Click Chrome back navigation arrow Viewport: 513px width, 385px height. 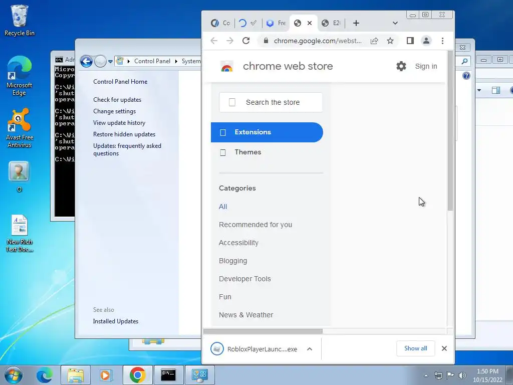[214, 41]
